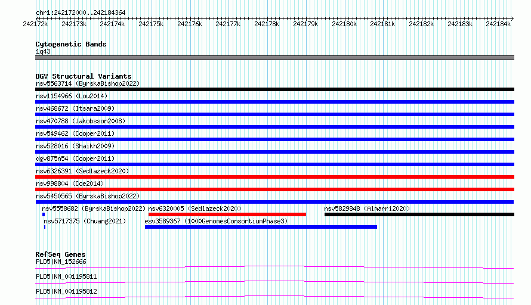Click the right arrowhead of the coordinate ruler

(513, 18)
